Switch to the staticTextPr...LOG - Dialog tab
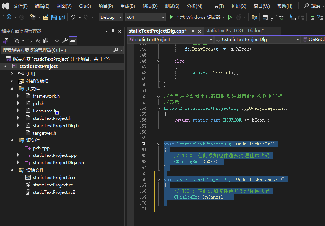 [235, 31]
